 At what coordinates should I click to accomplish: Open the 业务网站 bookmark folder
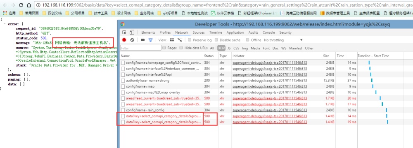144,13
